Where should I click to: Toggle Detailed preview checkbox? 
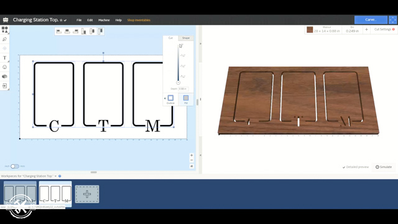[355, 167]
